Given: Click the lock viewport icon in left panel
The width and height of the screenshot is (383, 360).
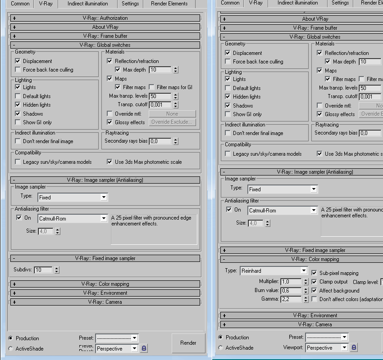Looking at the screenshot, I should pos(144,348).
